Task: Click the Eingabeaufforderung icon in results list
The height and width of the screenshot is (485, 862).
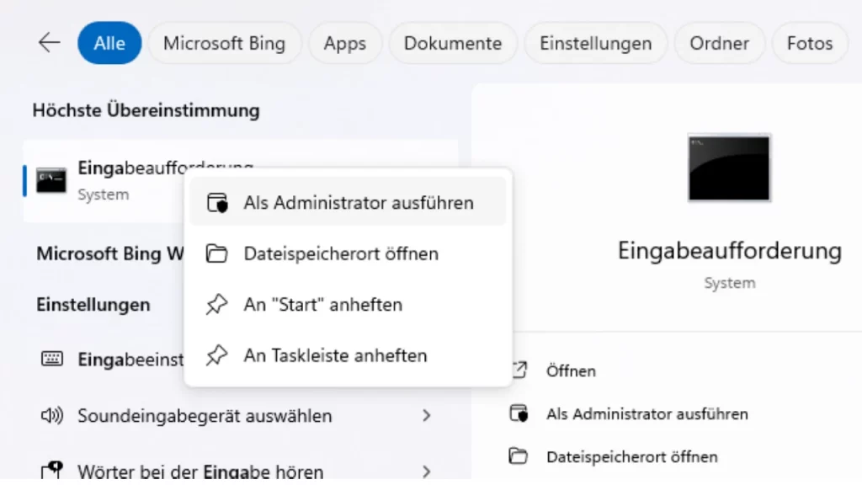Action: pos(51,180)
